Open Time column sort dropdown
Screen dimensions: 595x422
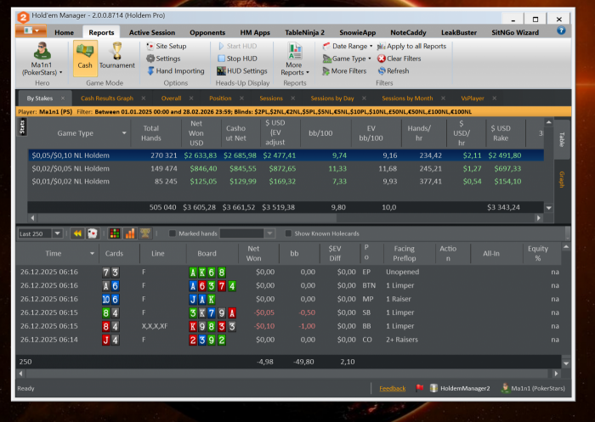click(92, 253)
